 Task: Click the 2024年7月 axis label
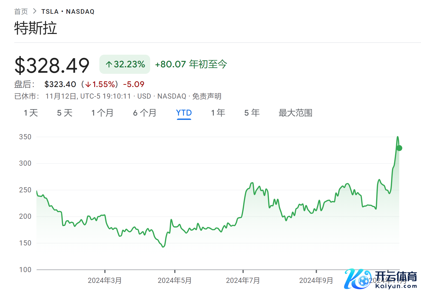tap(243, 281)
